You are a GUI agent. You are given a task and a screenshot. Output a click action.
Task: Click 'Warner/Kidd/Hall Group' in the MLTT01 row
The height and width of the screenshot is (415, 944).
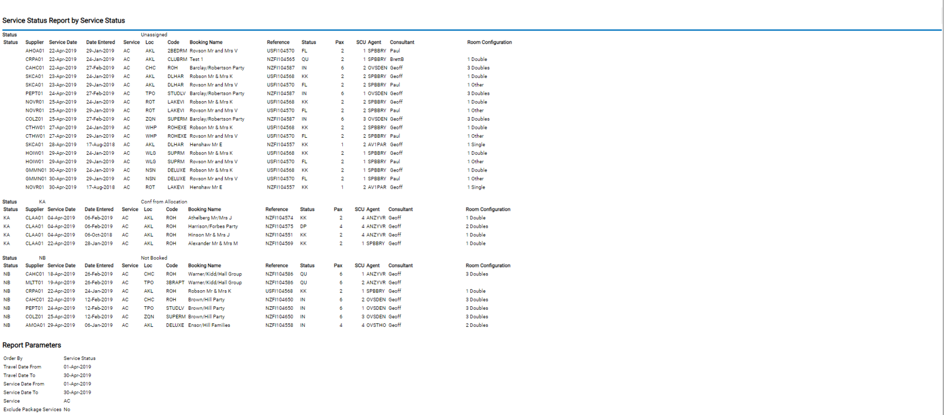click(215, 283)
